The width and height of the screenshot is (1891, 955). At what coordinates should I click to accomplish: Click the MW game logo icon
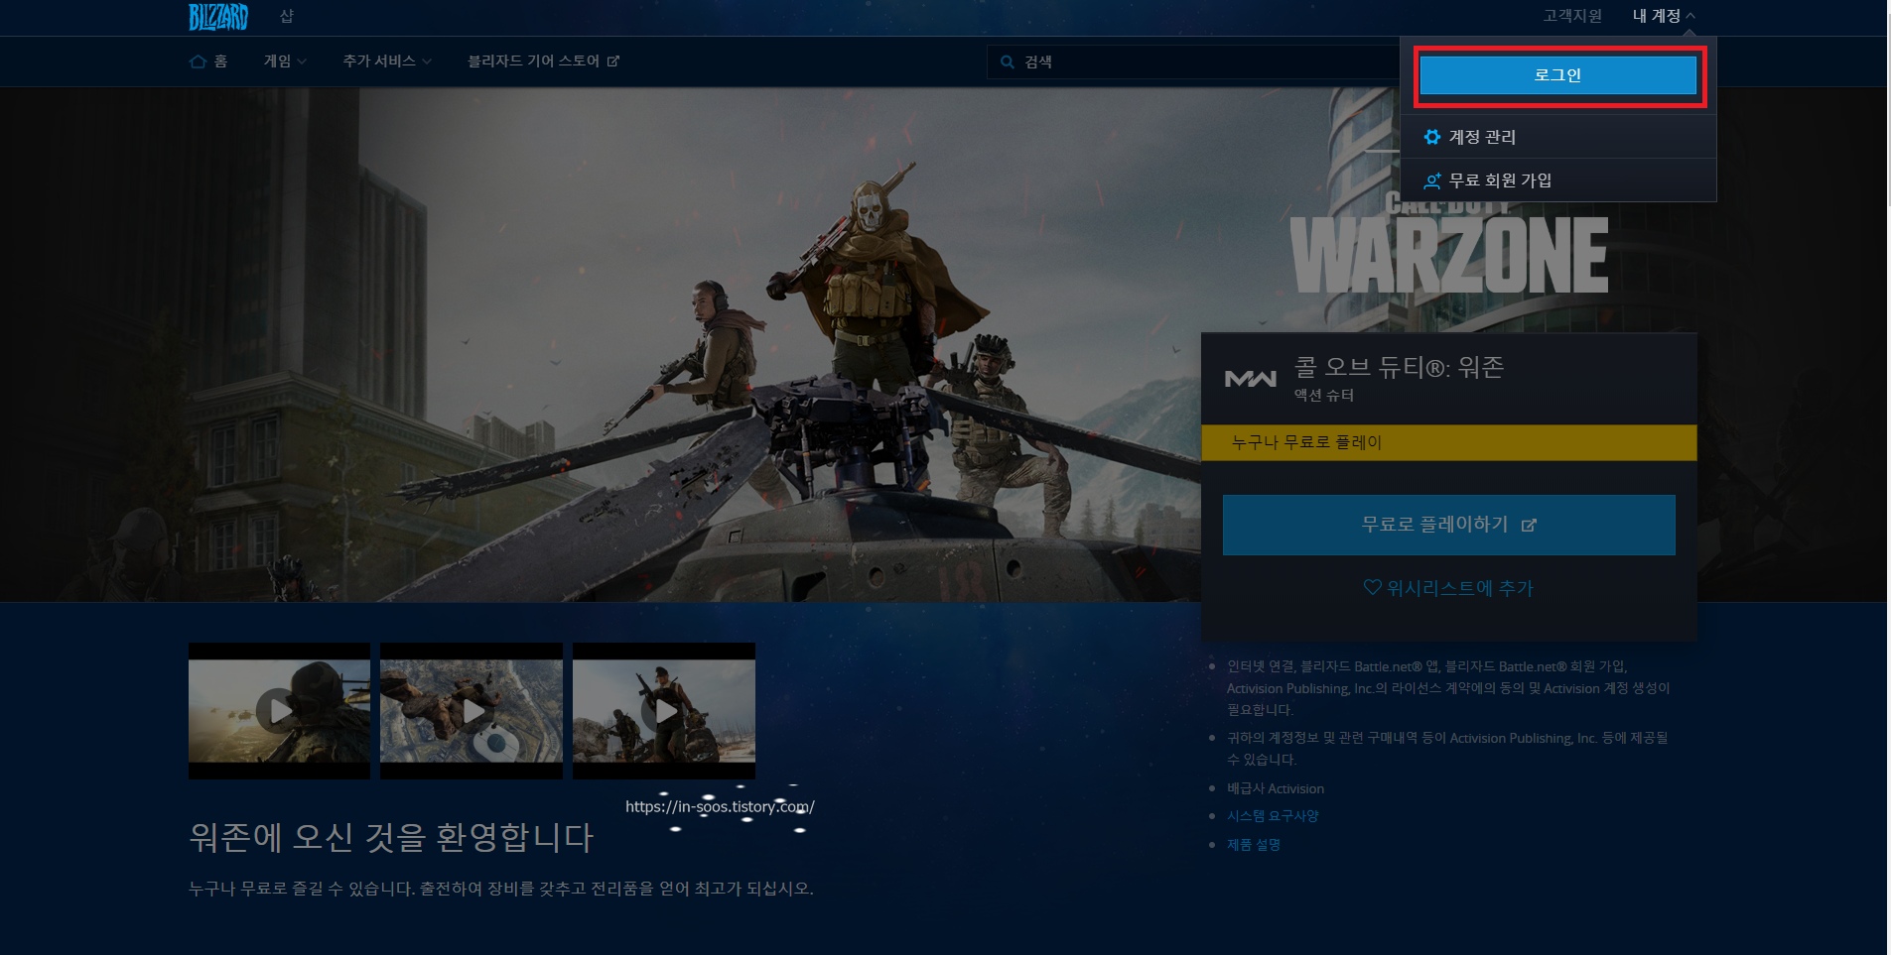[1251, 379]
